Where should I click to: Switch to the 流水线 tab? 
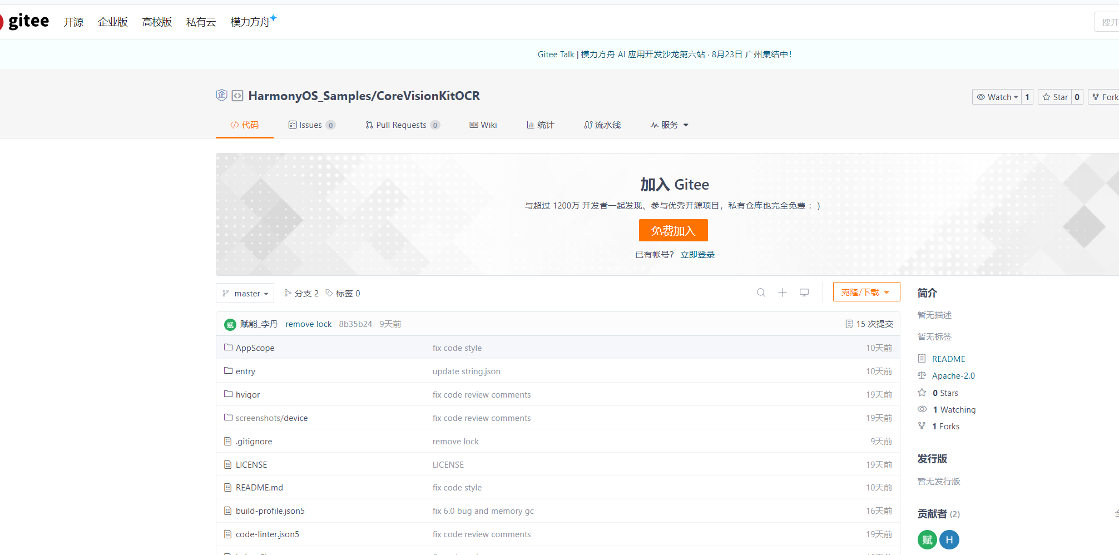(602, 125)
